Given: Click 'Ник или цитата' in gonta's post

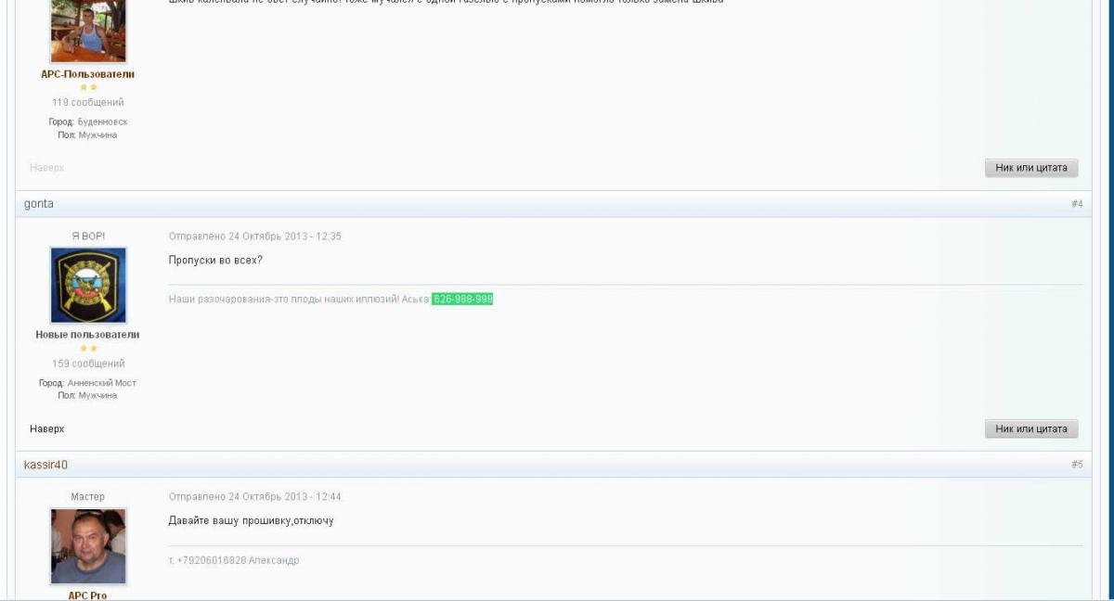Looking at the screenshot, I should tap(1031, 428).
